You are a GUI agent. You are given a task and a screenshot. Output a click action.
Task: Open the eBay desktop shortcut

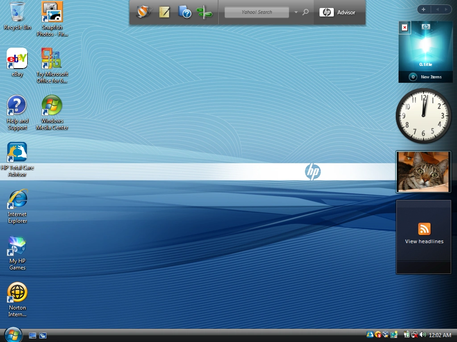click(17, 58)
